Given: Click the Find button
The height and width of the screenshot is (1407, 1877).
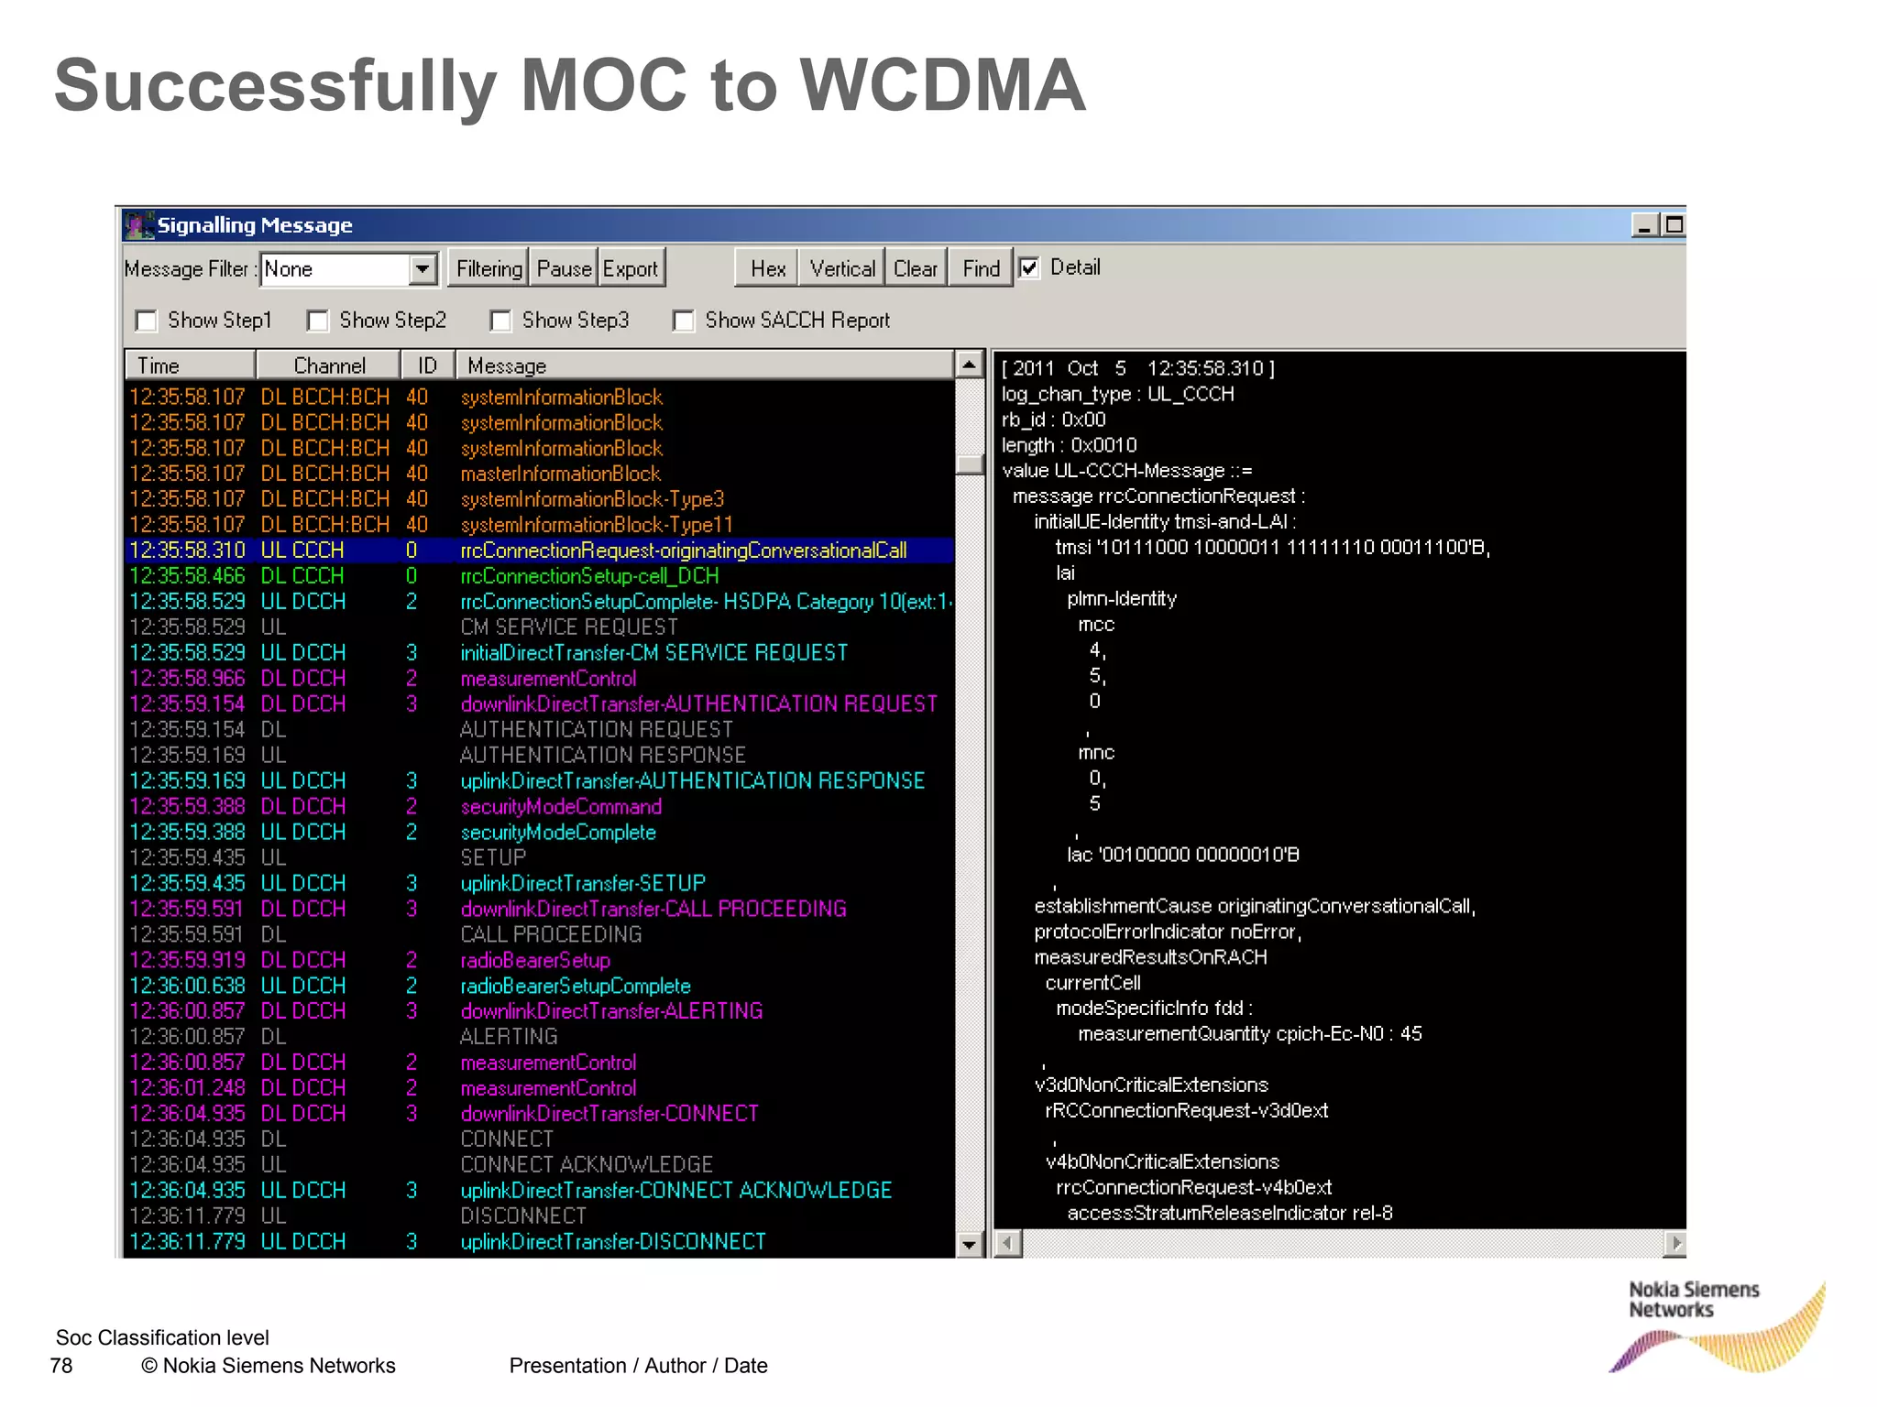Looking at the screenshot, I should tap(981, 268).
